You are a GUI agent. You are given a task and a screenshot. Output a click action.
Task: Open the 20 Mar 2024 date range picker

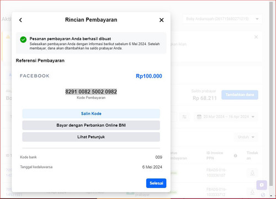tap(226, 117)
